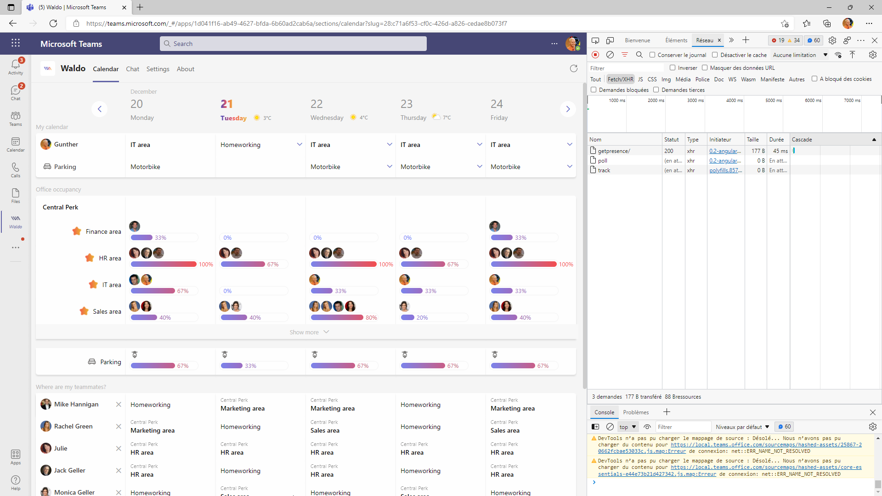Enable Conserver le journal checkbox
Viewport: 882px width, 496px height.
(x=652, y=55)
